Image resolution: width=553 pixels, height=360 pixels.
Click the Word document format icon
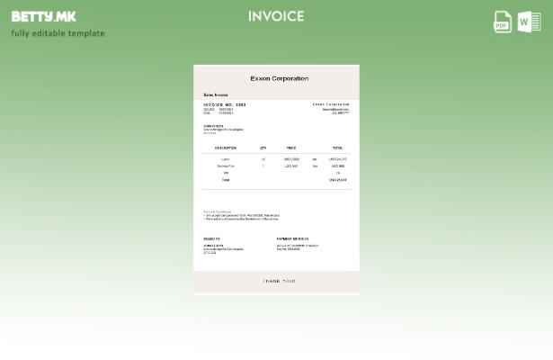530,22
